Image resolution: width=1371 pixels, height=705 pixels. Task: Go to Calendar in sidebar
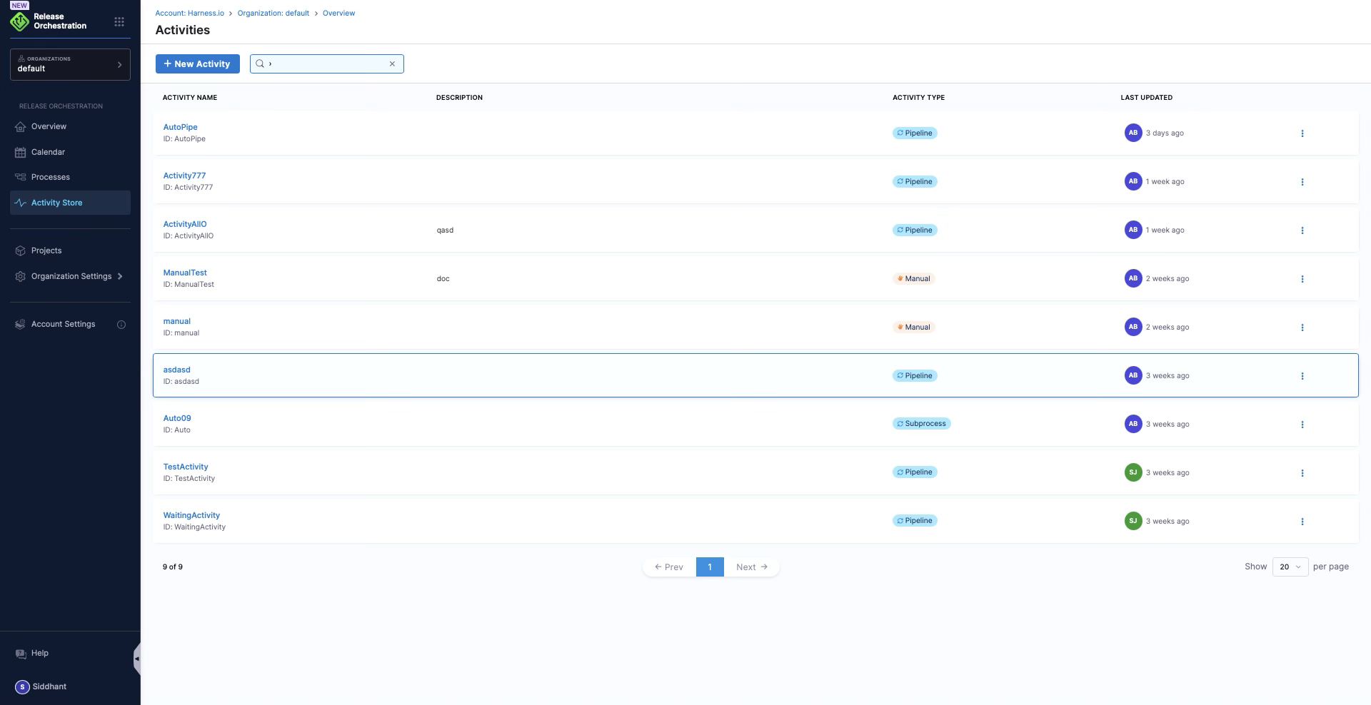tap(48, 152)
